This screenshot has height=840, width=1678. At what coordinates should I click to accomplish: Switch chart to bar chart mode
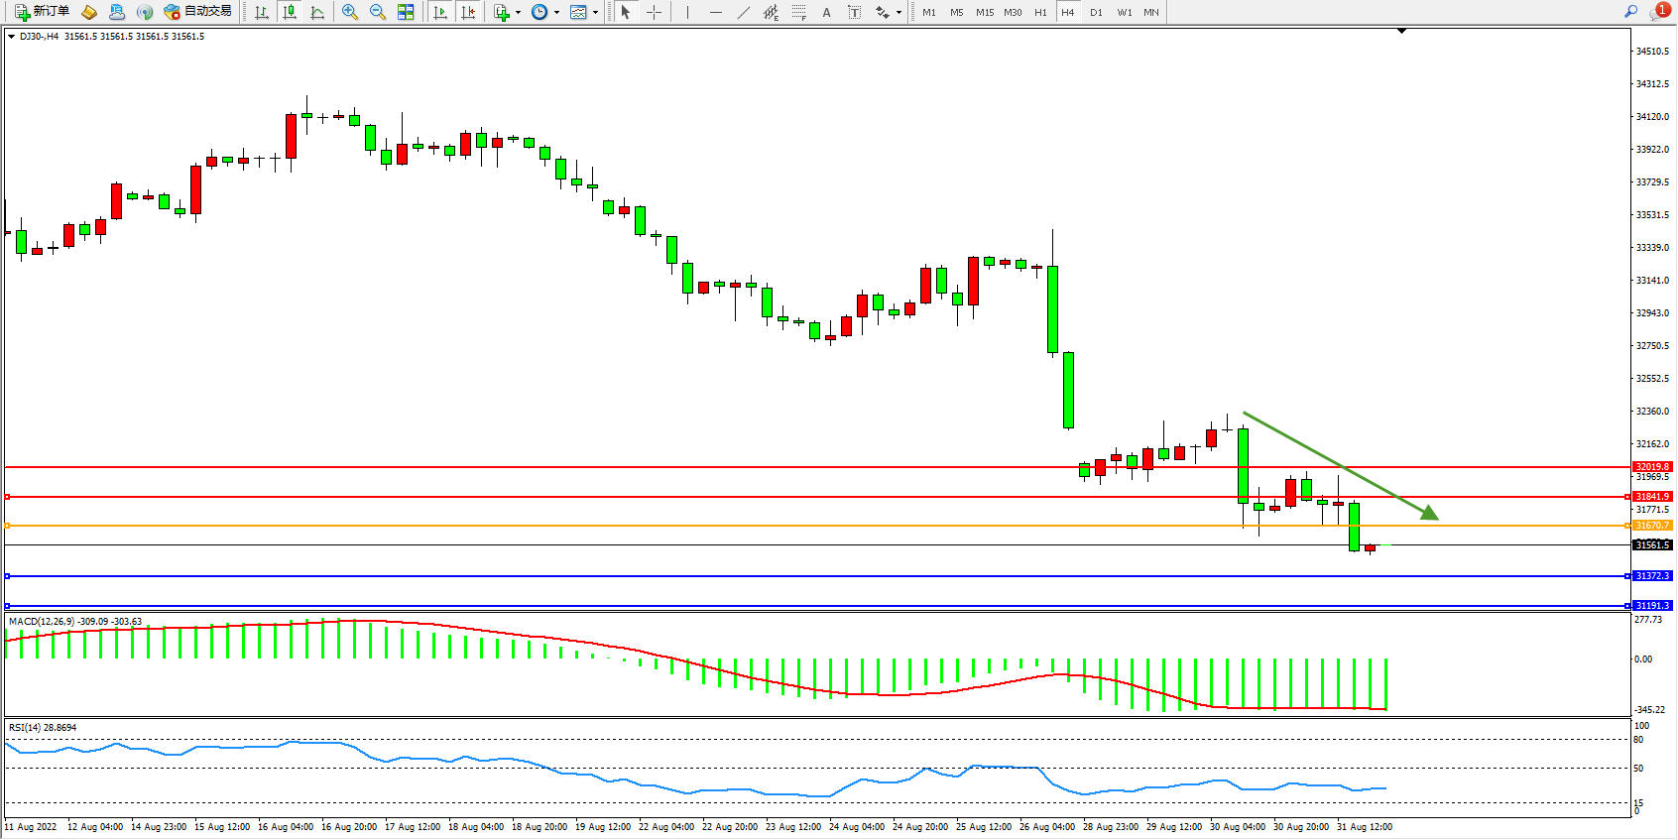262,12
